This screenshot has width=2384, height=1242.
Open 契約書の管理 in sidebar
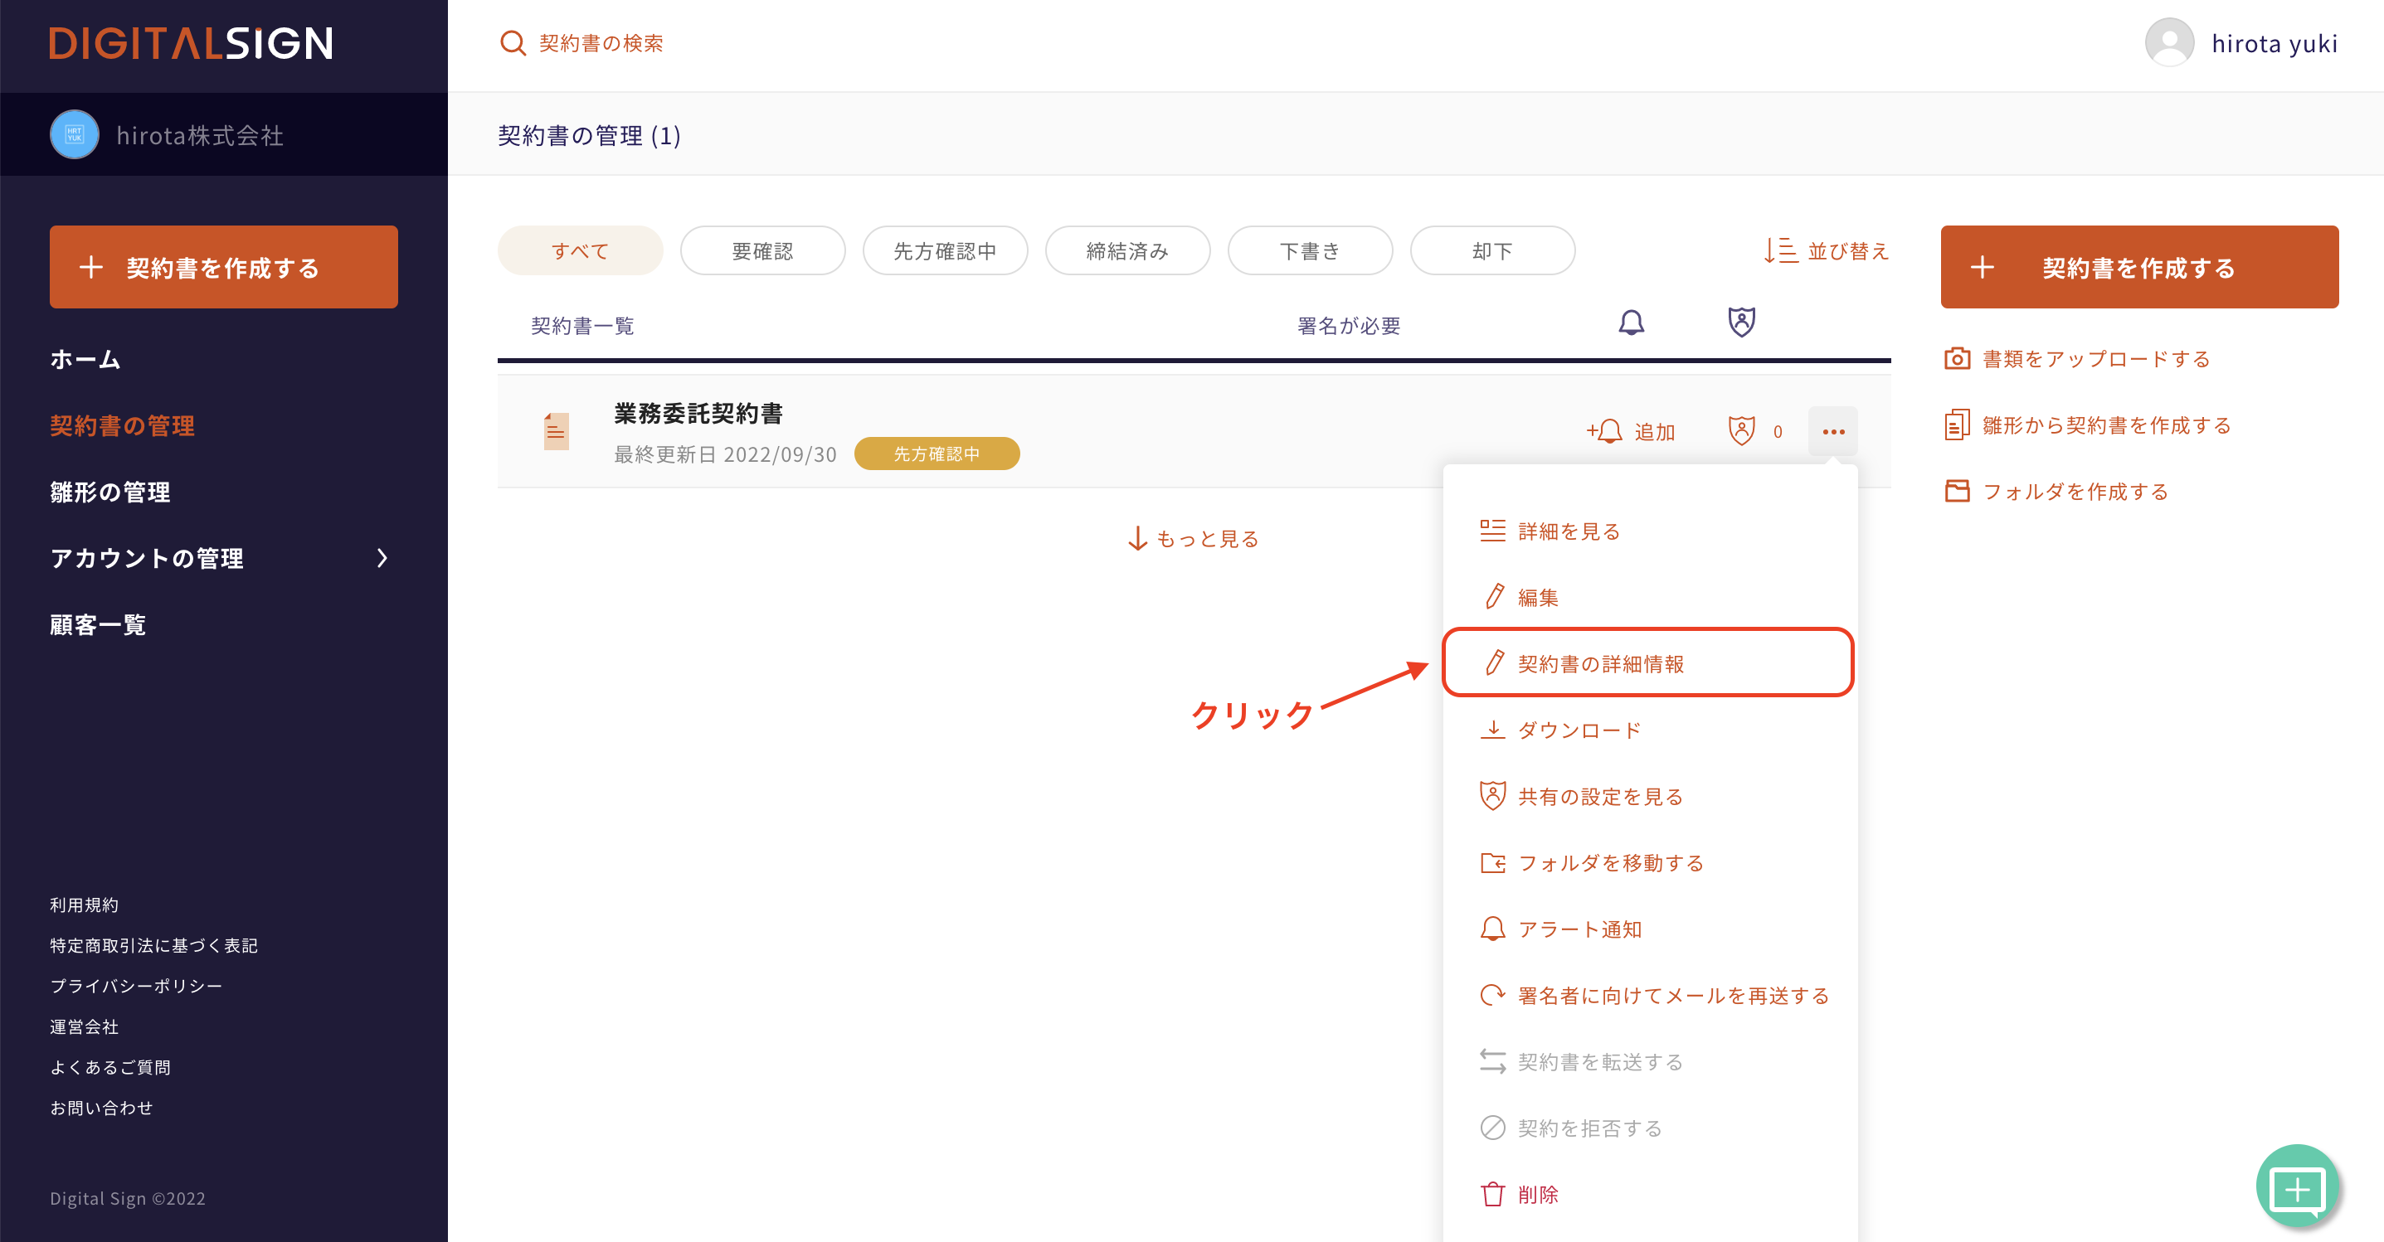(x=122, y=425)
